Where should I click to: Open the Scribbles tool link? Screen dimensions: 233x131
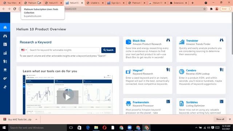pyautogui.click(x=192, y=102)
